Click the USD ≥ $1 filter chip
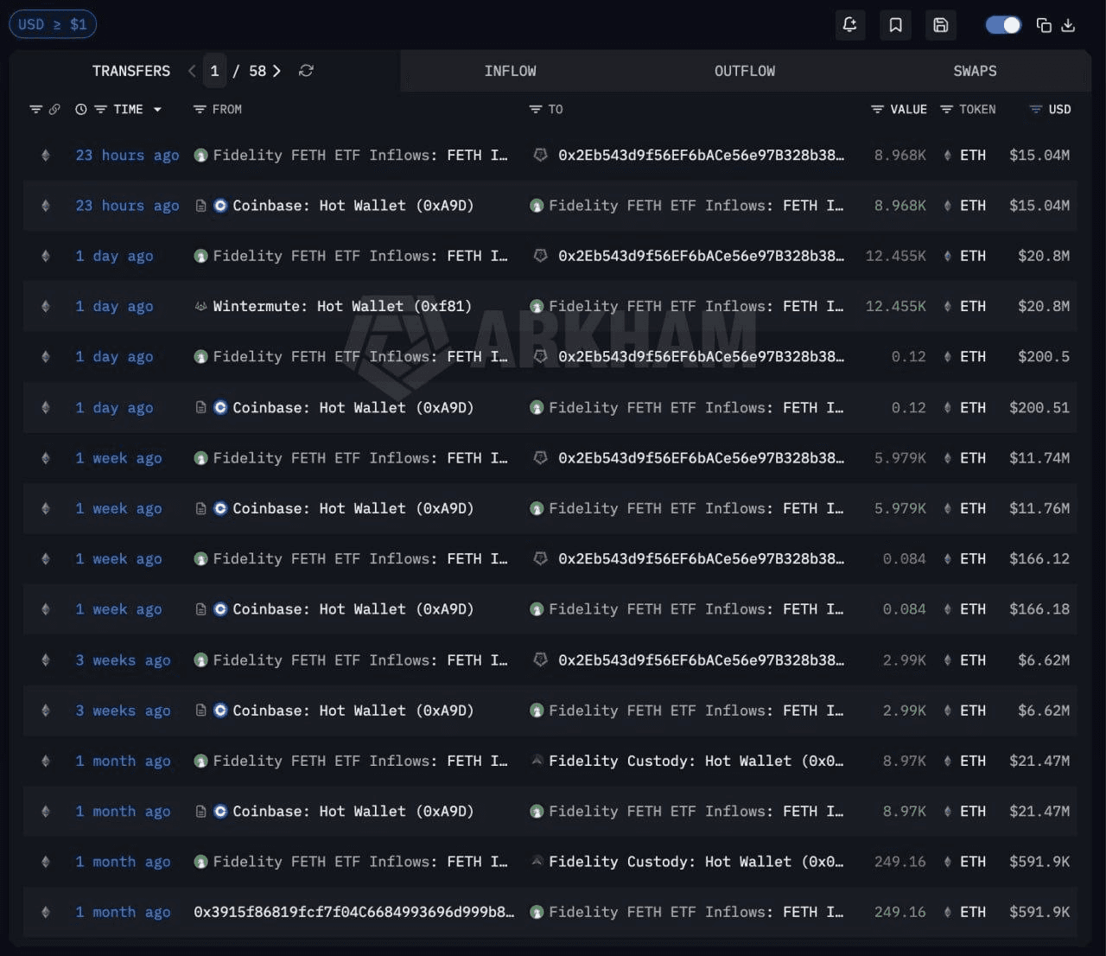1106x956 pixels. pyautogui.click(x=53, y=24)
